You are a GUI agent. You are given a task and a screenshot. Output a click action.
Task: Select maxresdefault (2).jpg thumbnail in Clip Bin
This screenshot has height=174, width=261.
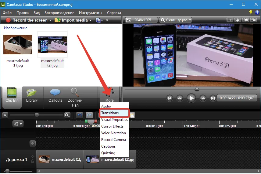[52, 45]
